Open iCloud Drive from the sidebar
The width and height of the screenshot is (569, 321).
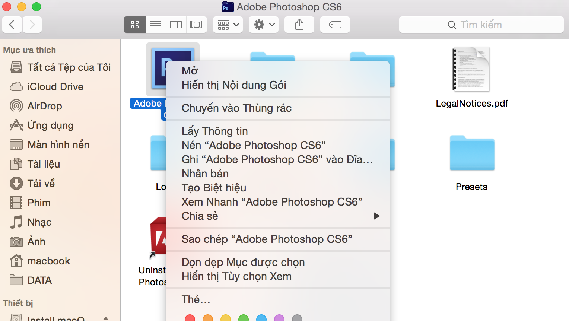55,87
